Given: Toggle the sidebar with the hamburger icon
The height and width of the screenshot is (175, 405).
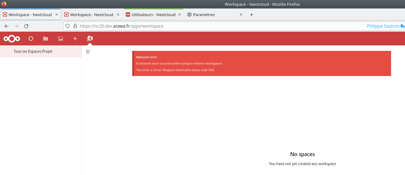Looking at the screenshot, I should click(87, 51).
